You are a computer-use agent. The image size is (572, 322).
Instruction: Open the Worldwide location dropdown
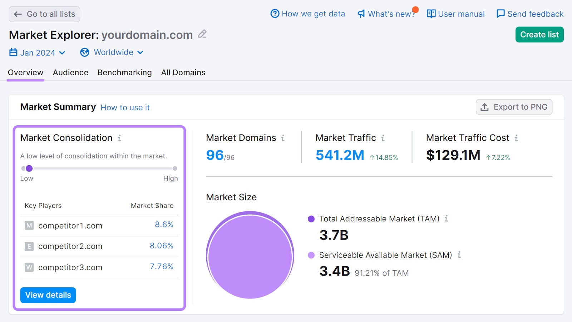coord(141,52)
